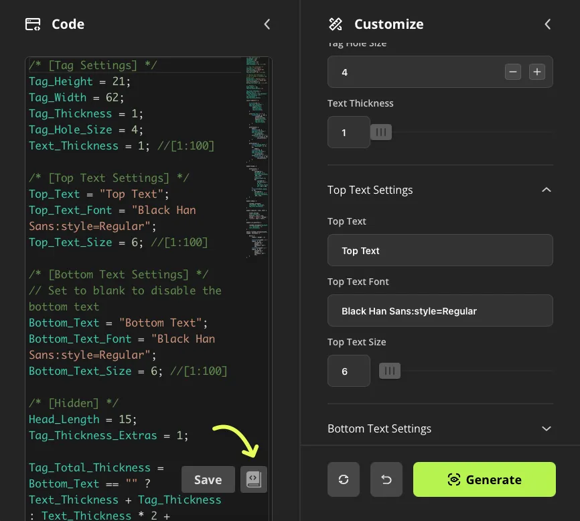
Task: Click the code library book icon
Action: point(254,479)
